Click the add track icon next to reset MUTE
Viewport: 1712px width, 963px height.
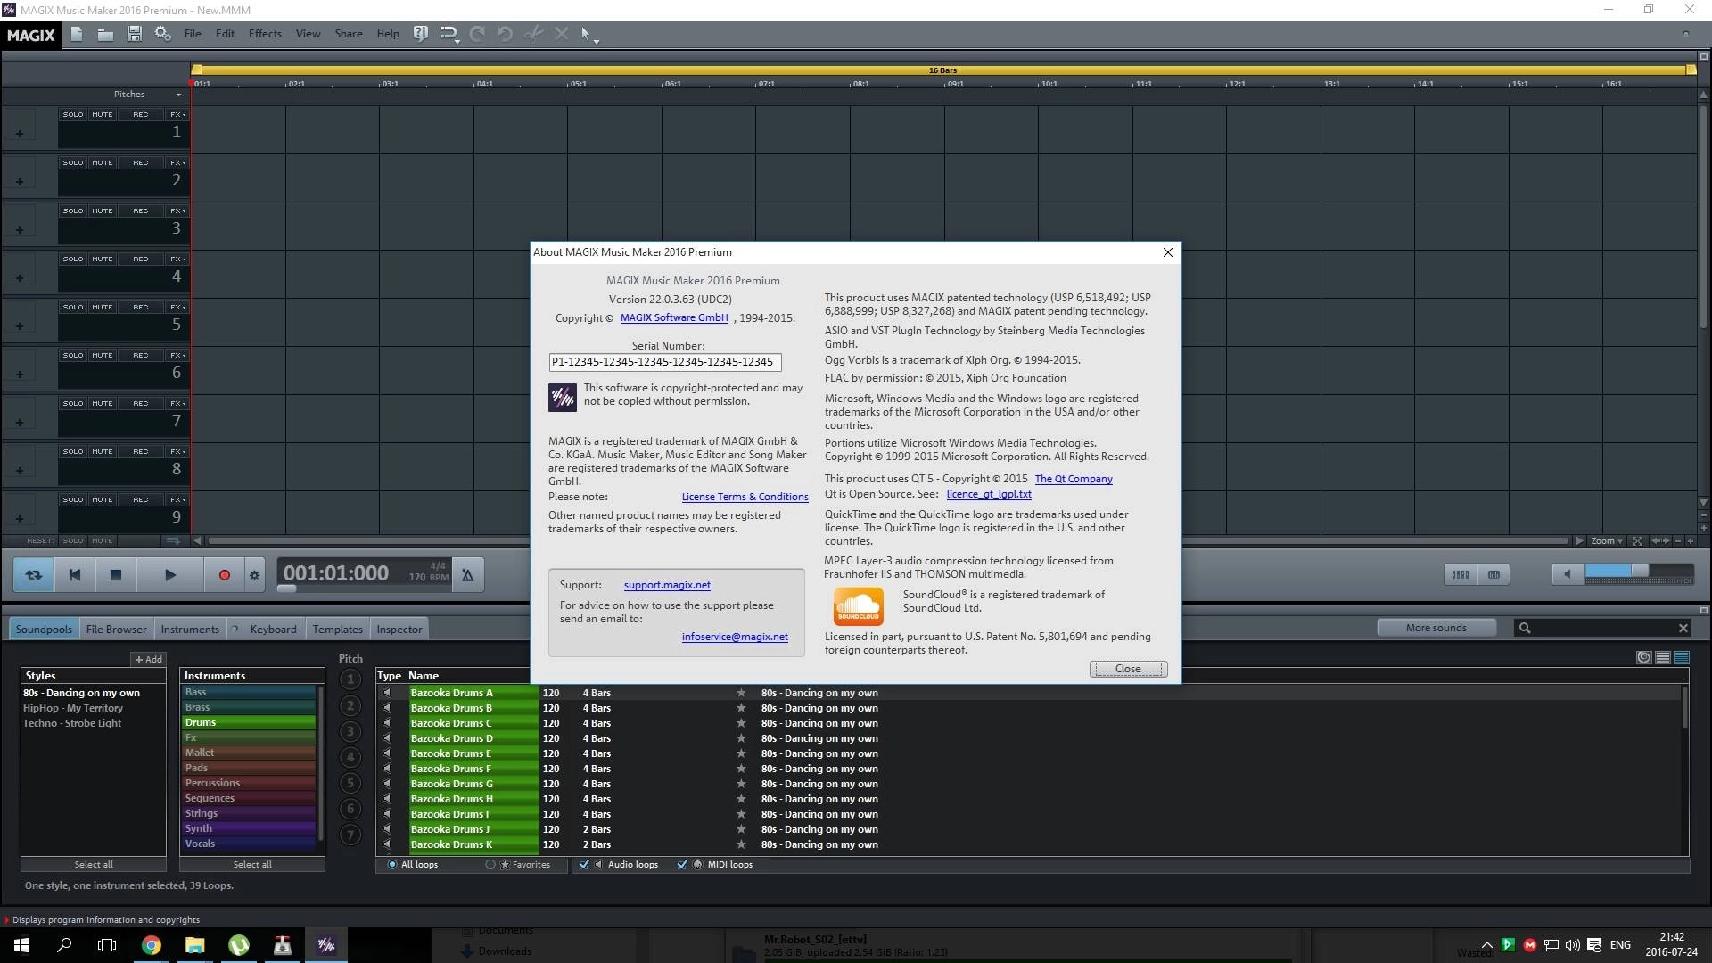tap(173, 541)
